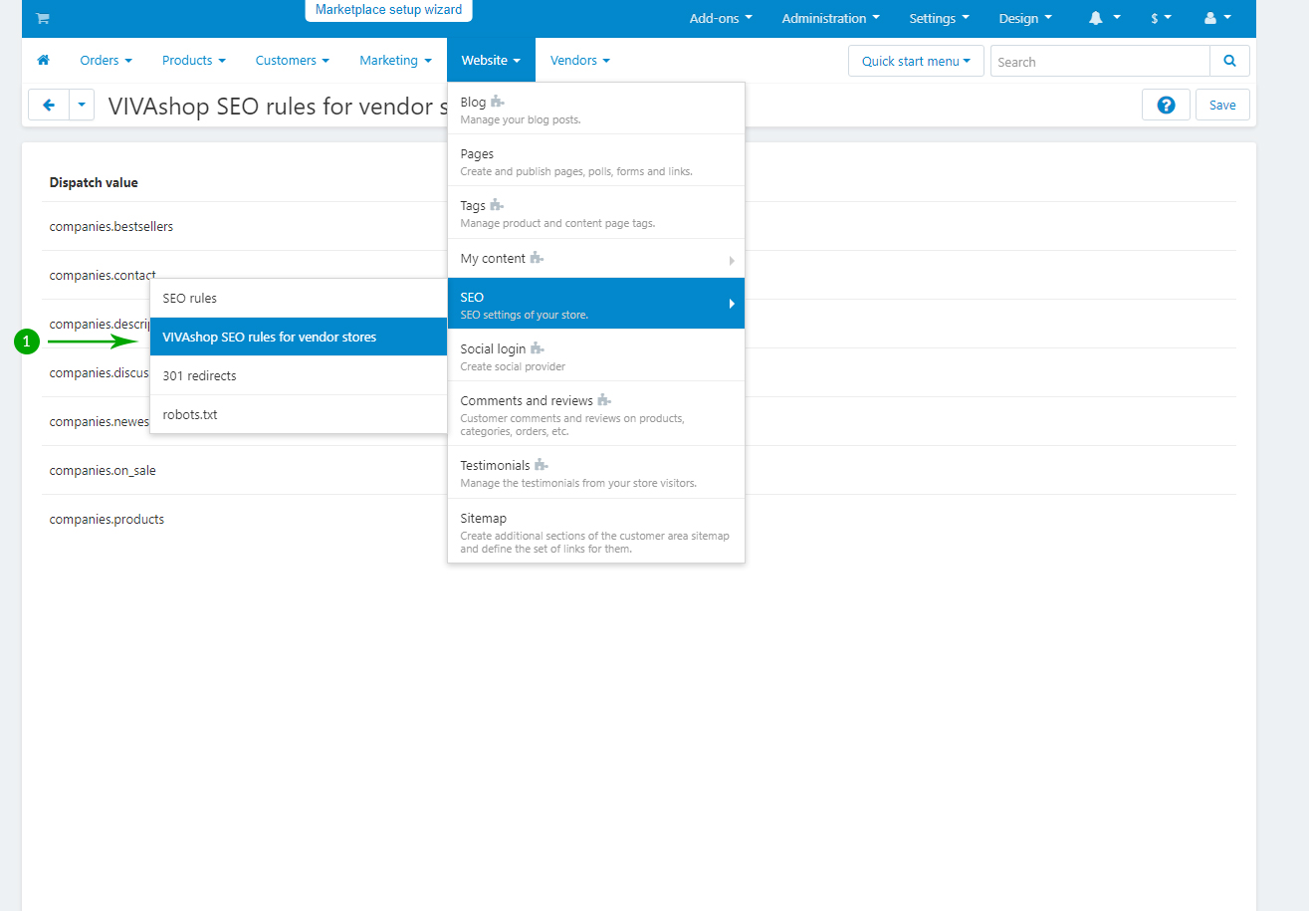Open the notifications bell menu

click(x=1104, y=18)
